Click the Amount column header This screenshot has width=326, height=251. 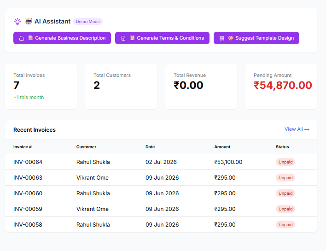[222, 147]
